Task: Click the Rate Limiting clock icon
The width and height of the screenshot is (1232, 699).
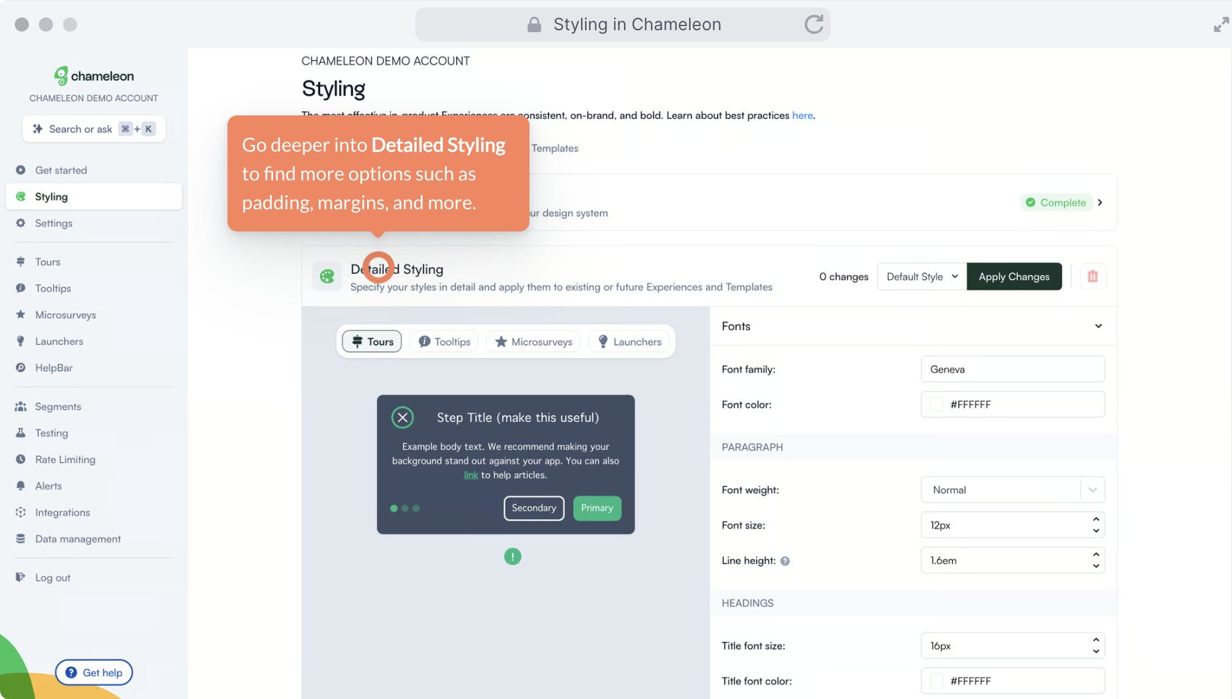Action: tap(21, 460)
